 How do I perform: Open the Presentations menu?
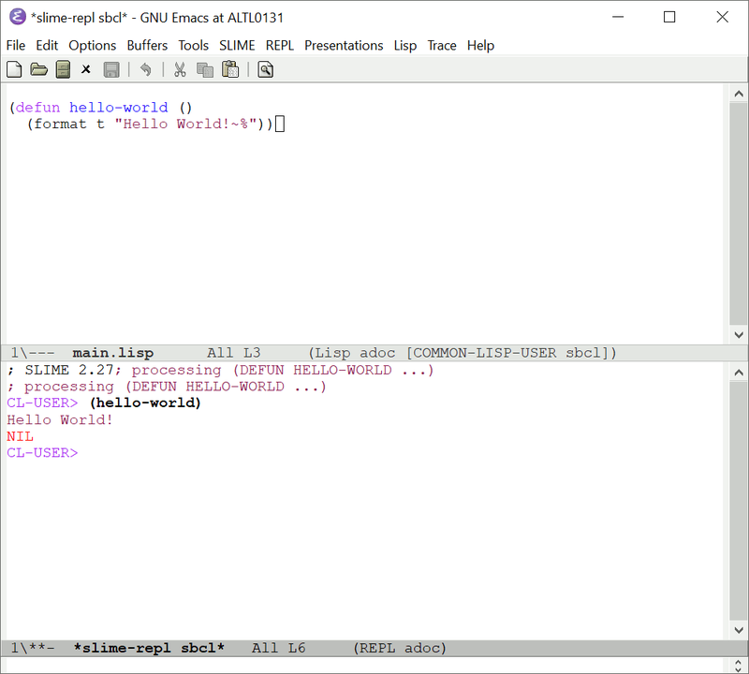tap(344, 45)
